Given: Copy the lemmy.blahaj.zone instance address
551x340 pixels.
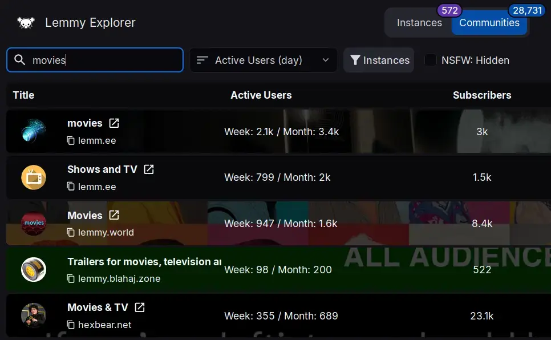Looking at the screenshot, I should [x=71, y=279].
